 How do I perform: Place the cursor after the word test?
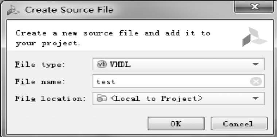pyautogui.click(x=116, y=82)
